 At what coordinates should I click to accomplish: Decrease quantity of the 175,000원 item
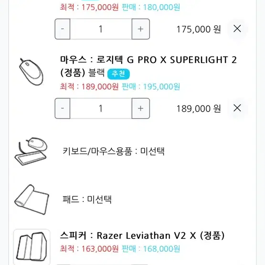click(x=63, y=29)
